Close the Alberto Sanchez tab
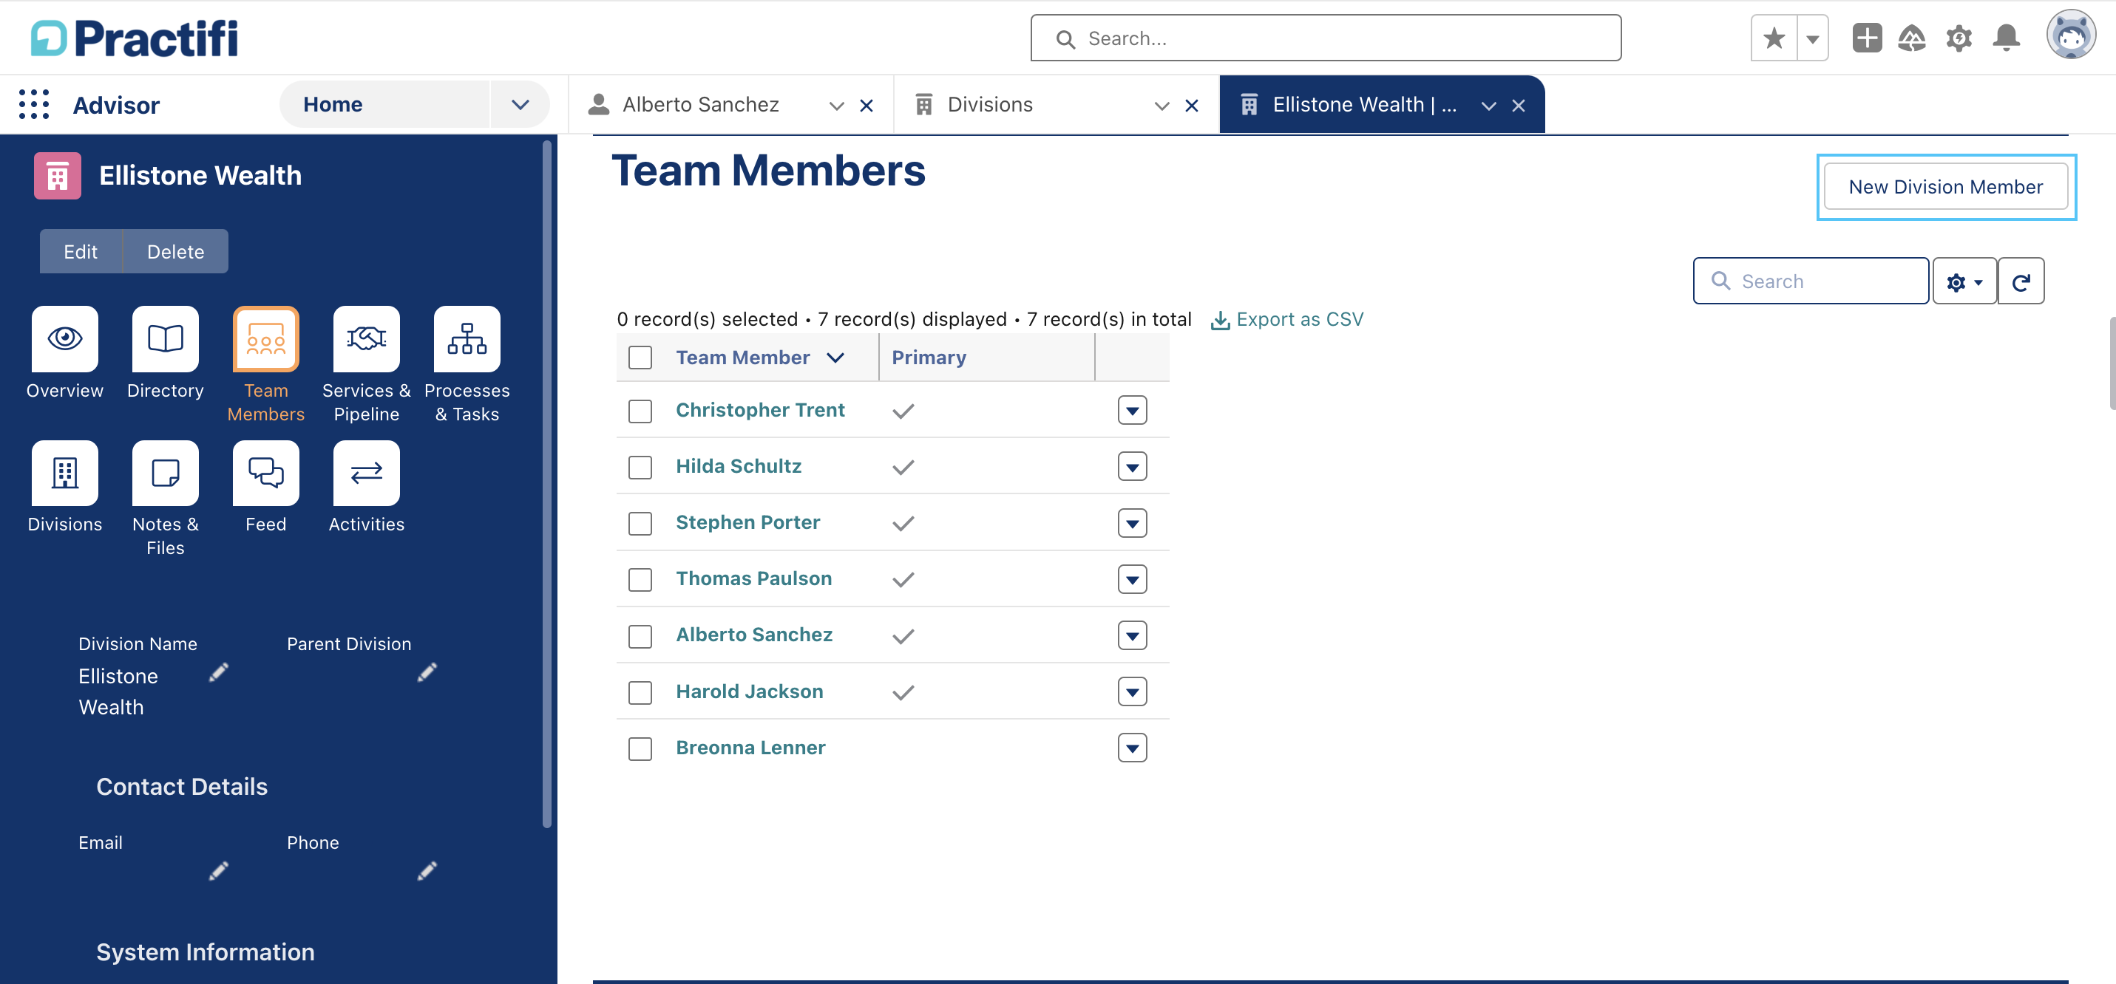The image size is (2116, 984). pos(866,106)
